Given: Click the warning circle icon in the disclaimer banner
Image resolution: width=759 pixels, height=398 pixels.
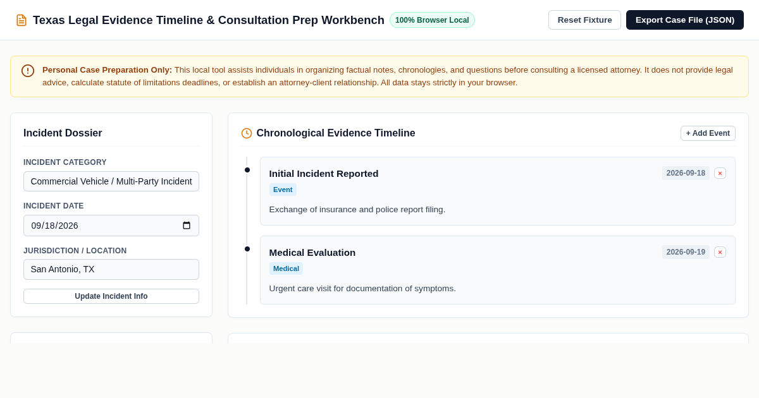Looking at the screenshot, I should tap(28, 71).
